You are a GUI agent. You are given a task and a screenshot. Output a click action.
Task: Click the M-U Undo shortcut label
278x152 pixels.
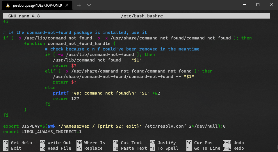point(234,143)
